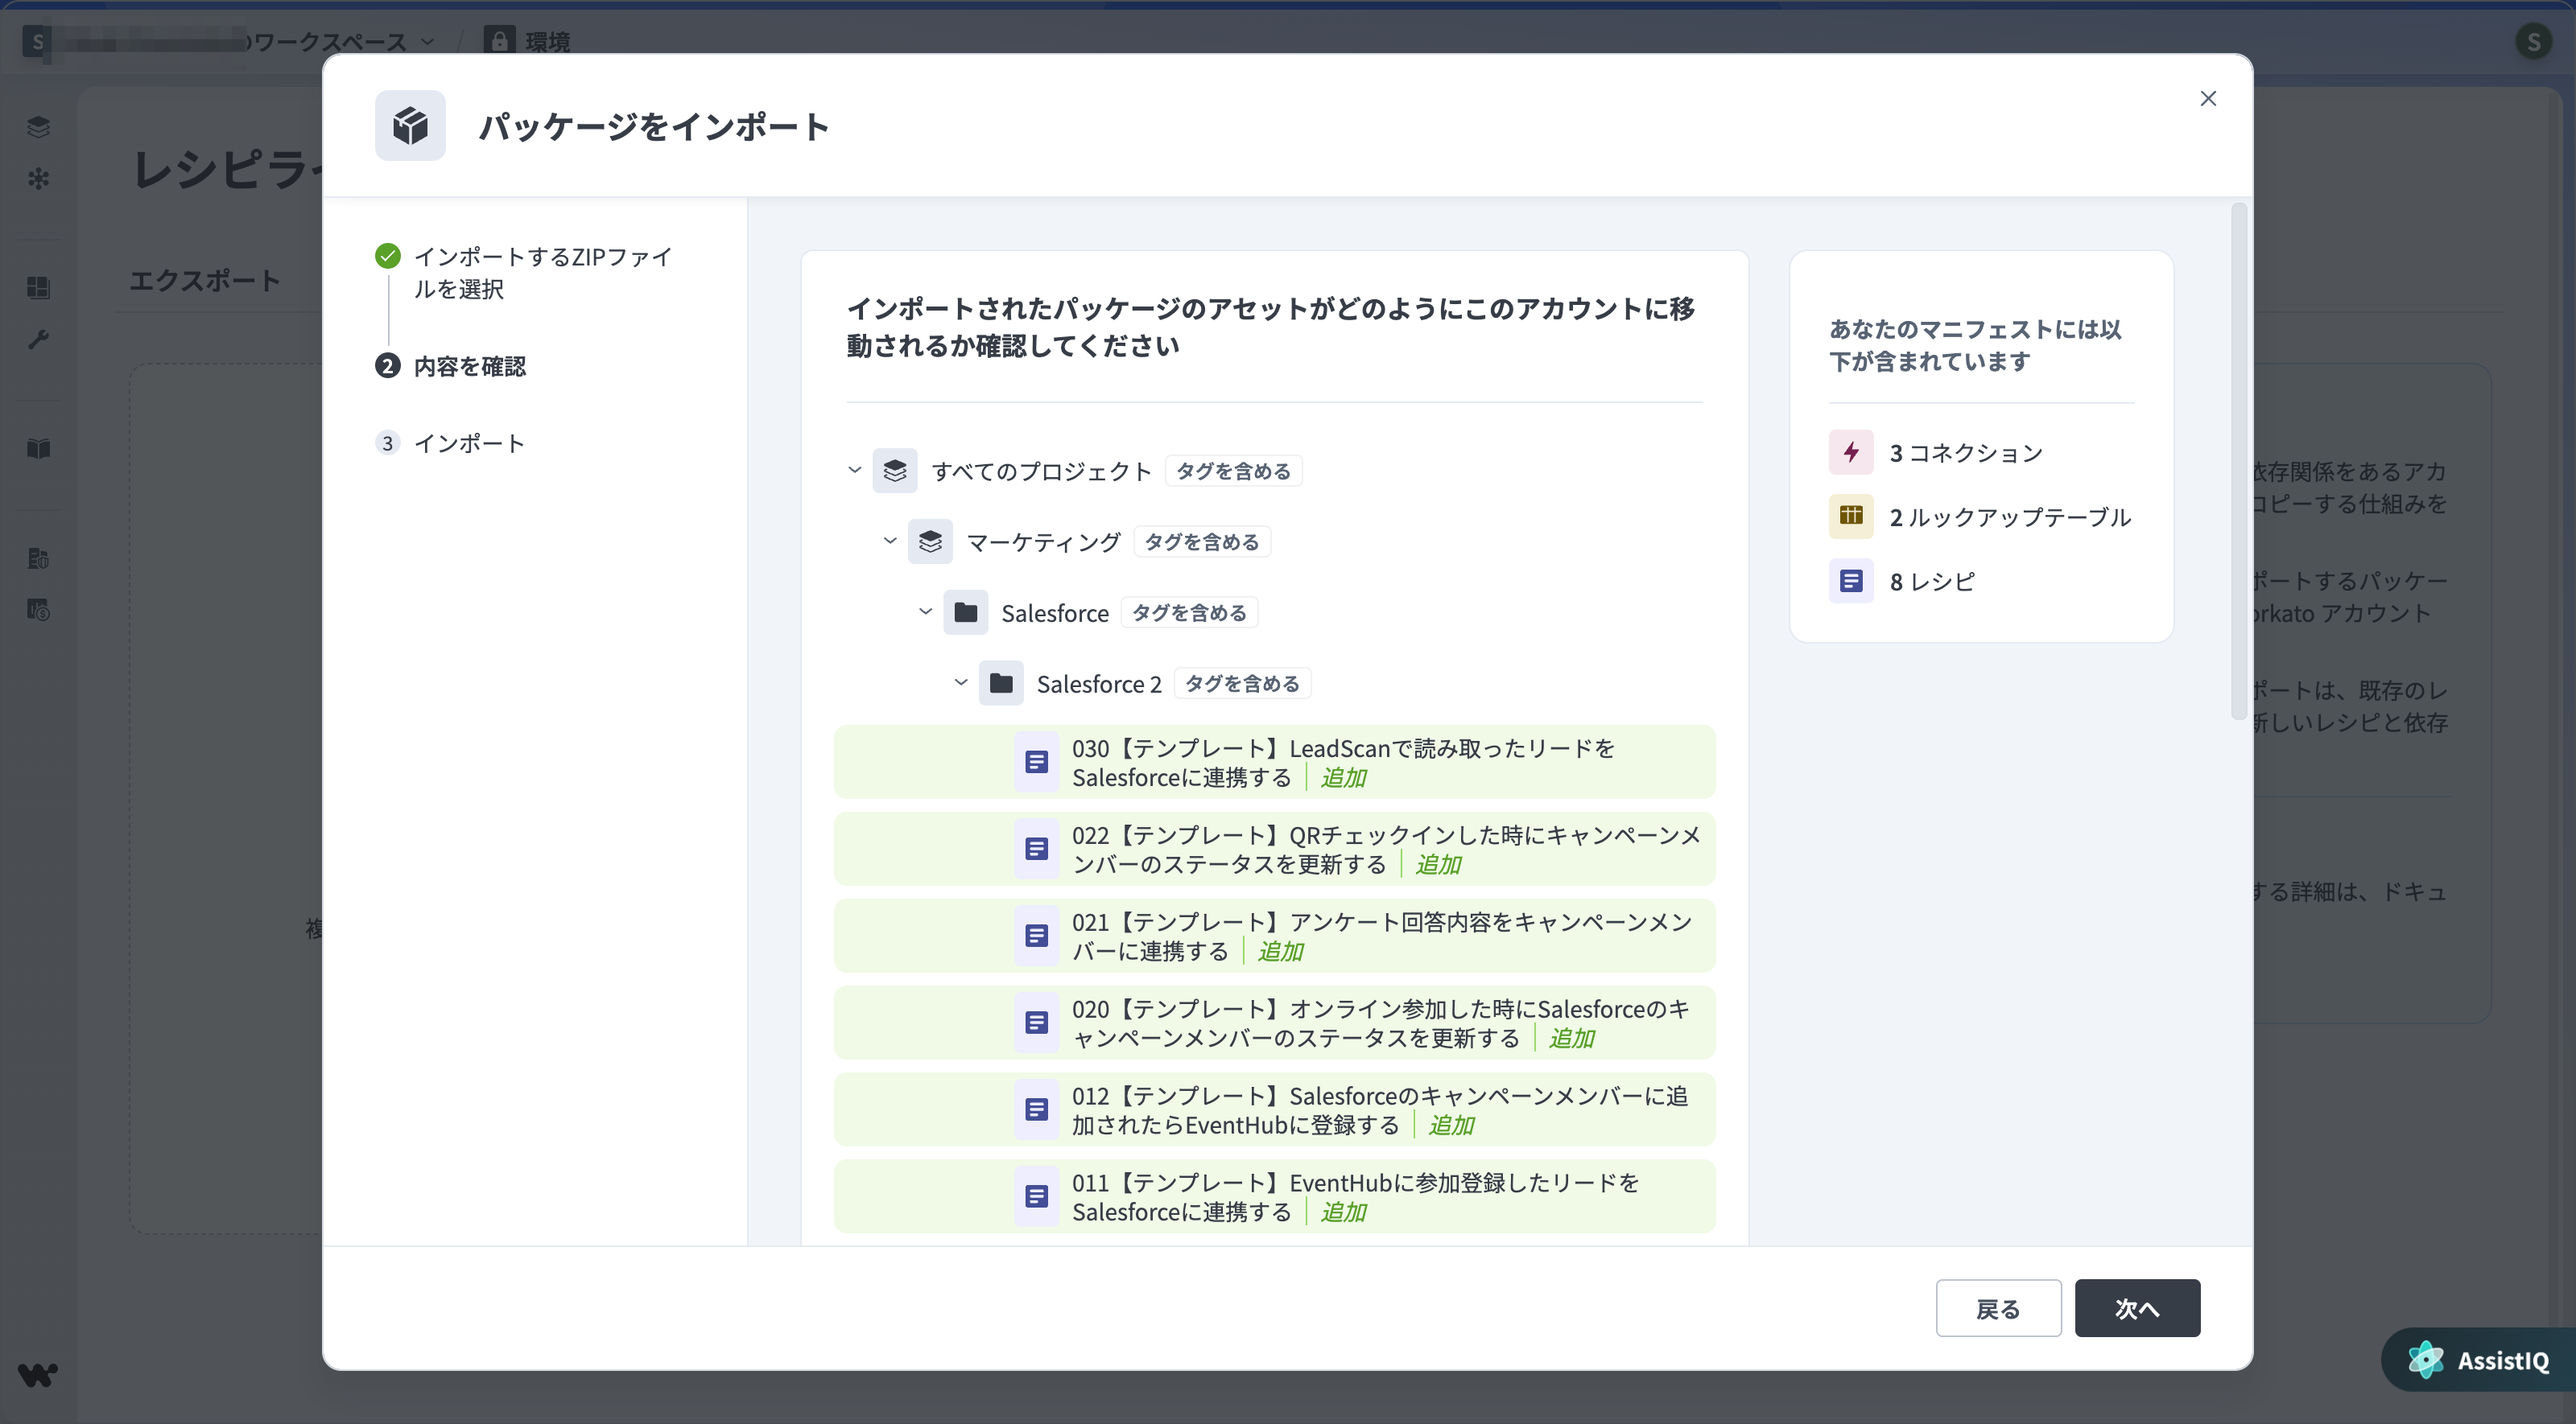Click the workspace S icon at top left
Screen dimensions: 2576x1424
coord(37,41)
